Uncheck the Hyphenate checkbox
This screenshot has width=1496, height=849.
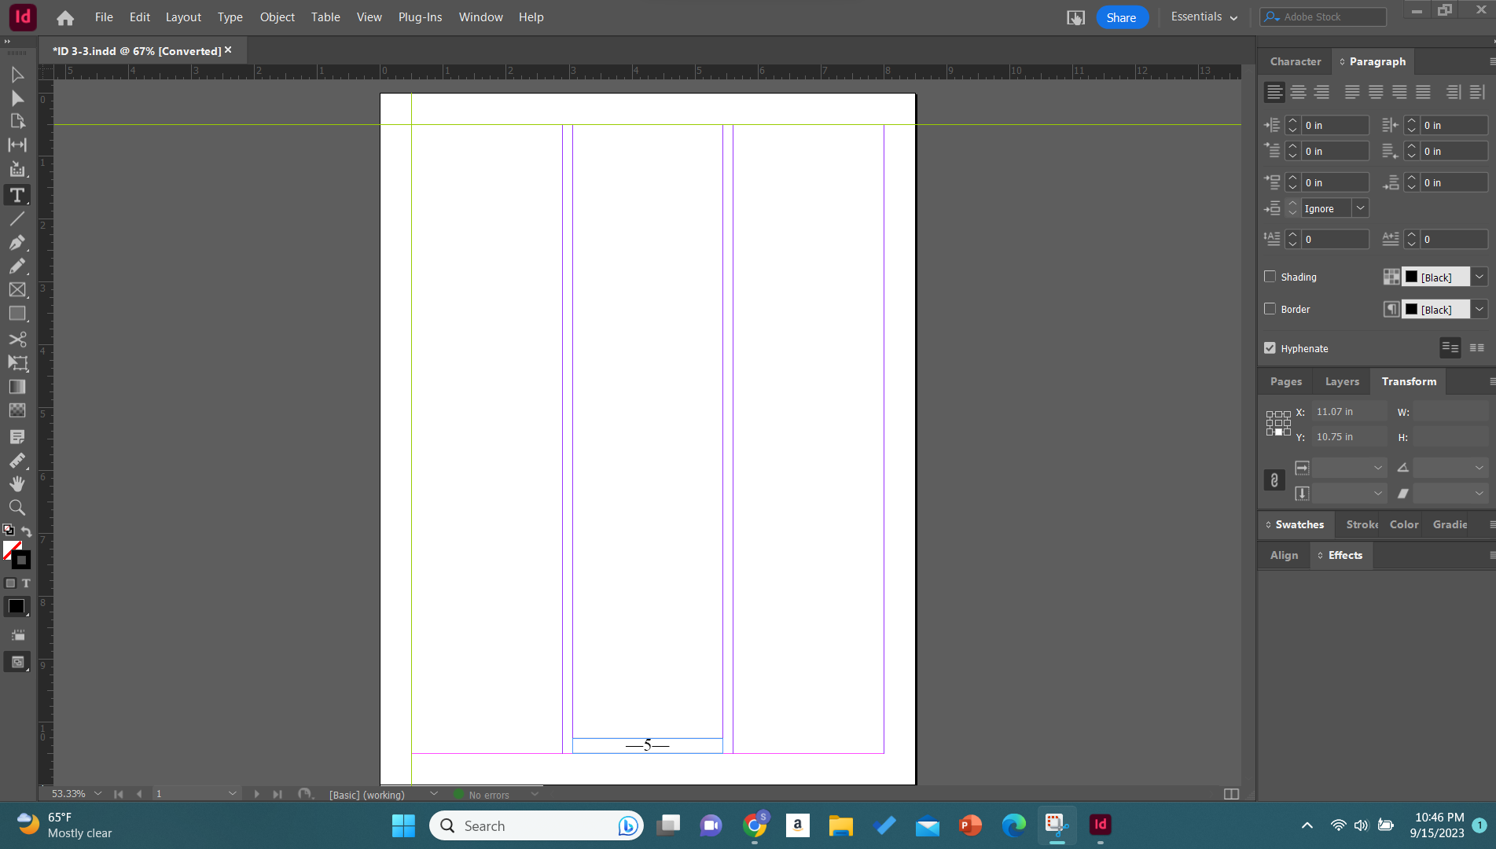(1270, 348)
